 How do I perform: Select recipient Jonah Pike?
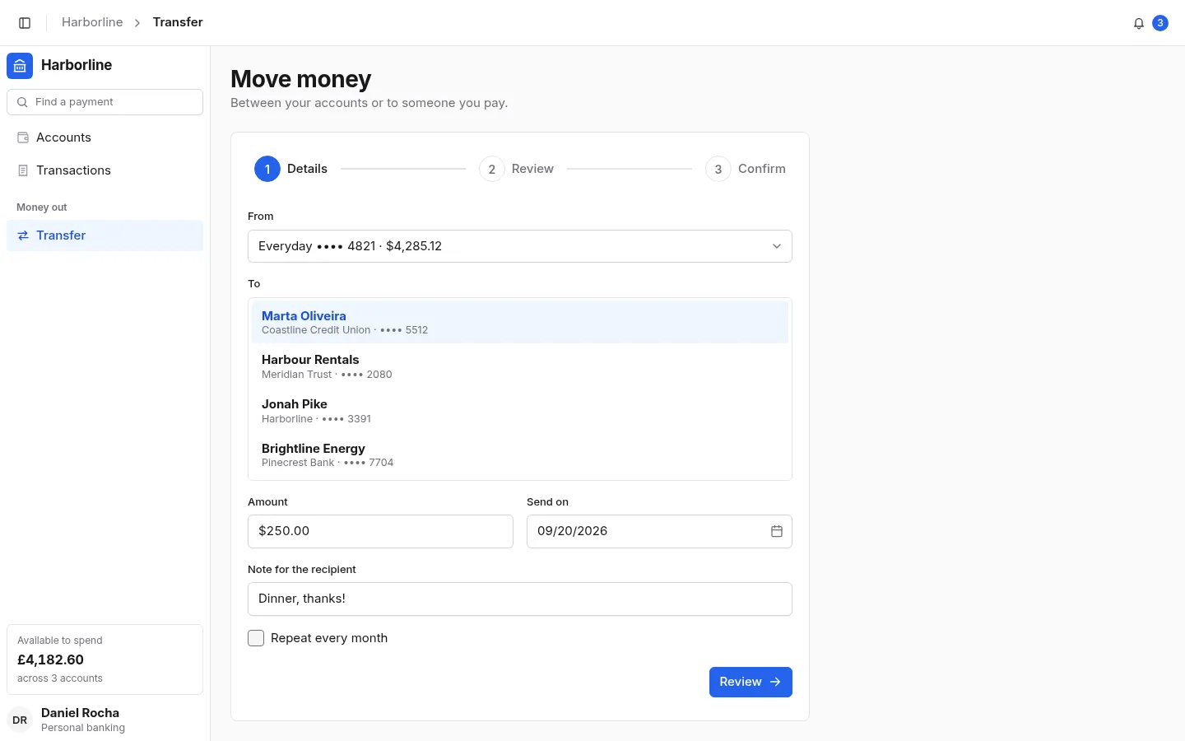tap(520, 411)
